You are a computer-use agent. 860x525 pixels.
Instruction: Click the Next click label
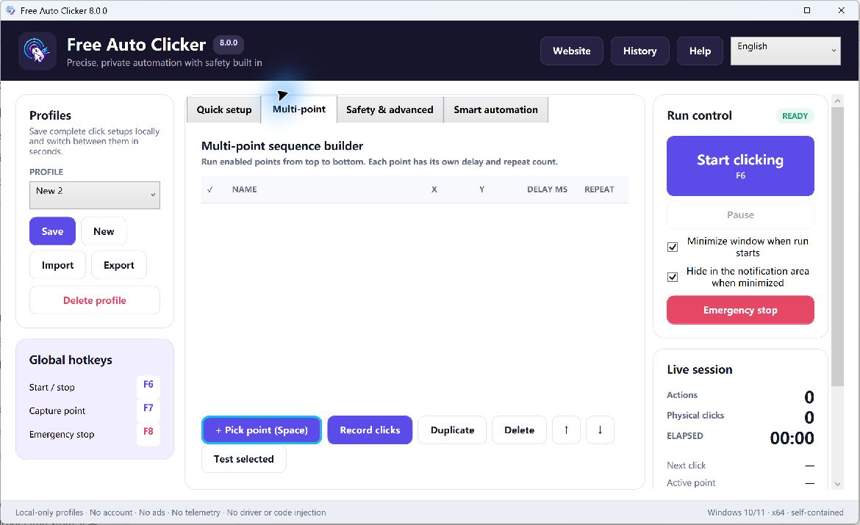tap(686, 466)
